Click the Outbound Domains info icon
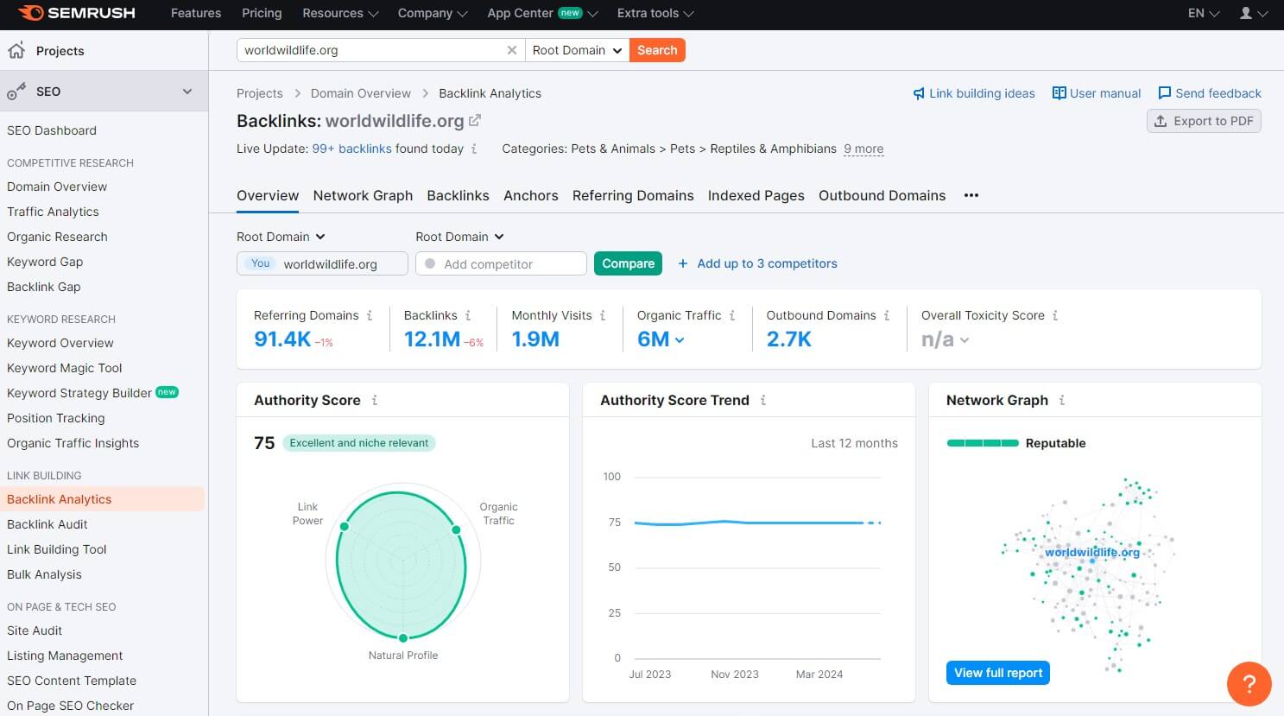The image size is (1284, 716). 887,315
